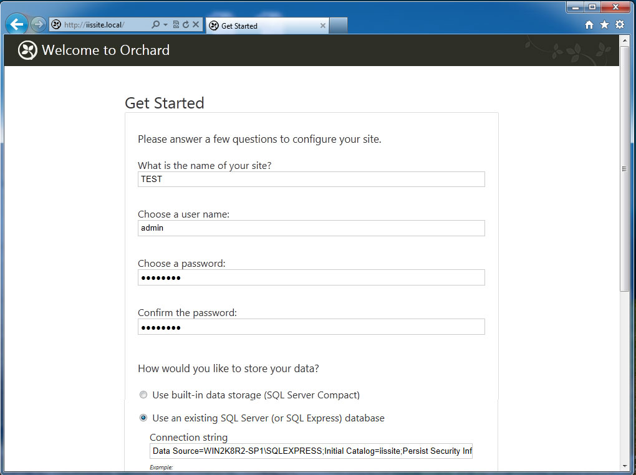Close the browser window

point(615,7)
